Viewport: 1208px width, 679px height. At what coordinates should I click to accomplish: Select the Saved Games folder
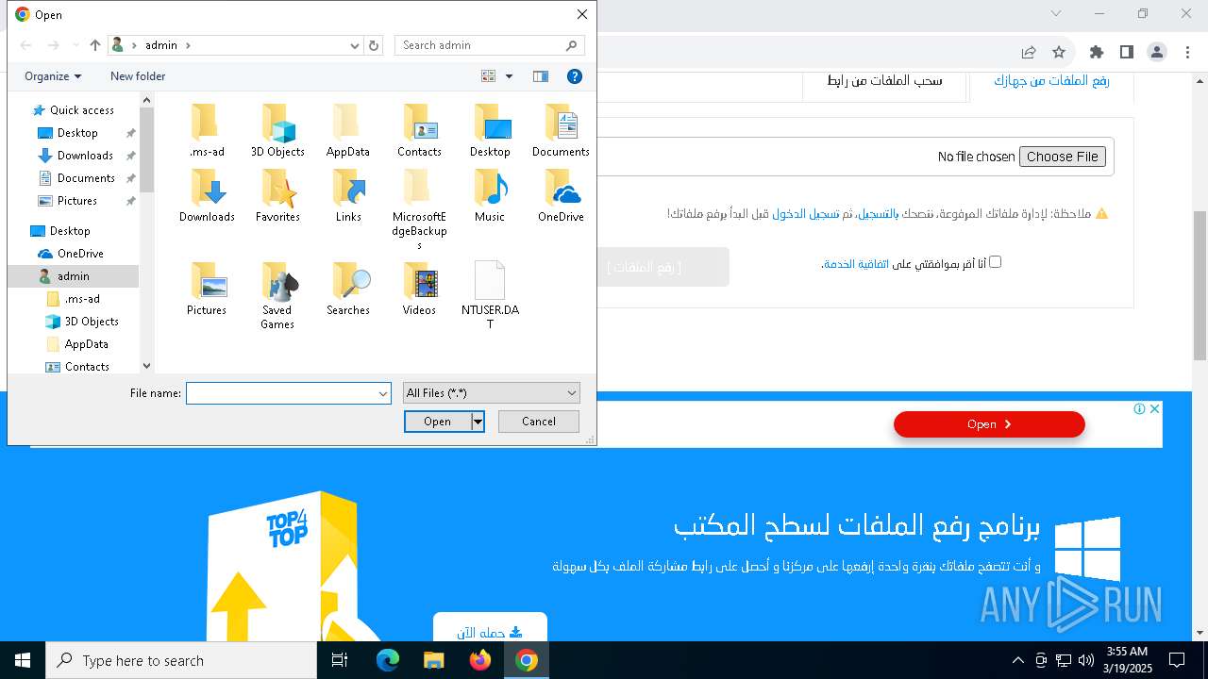[x=277, y=295]
